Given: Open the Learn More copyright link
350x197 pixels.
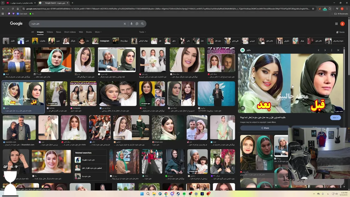Looking at the screenshot, I should (271, 122).
